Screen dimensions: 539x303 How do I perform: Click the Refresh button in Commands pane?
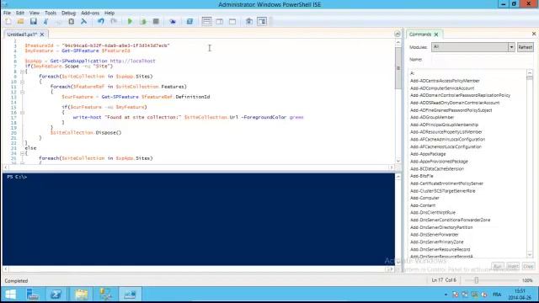[x=526, y=47]
